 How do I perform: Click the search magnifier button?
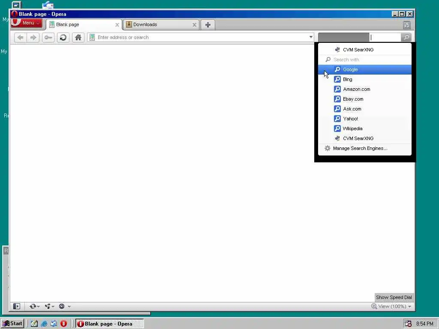(406, 37)
